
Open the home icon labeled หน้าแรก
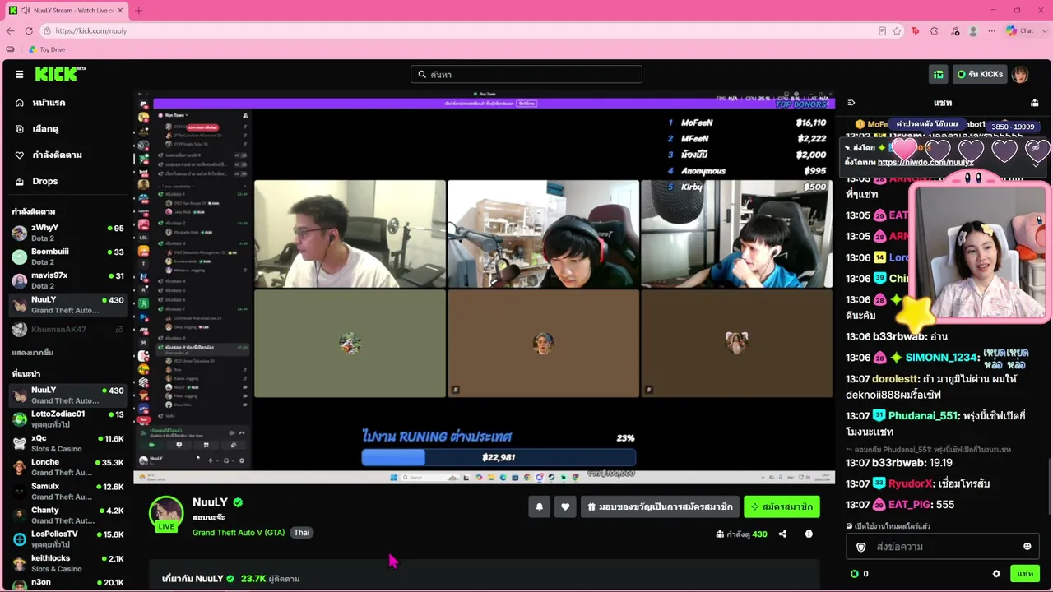tap(20, 103)
